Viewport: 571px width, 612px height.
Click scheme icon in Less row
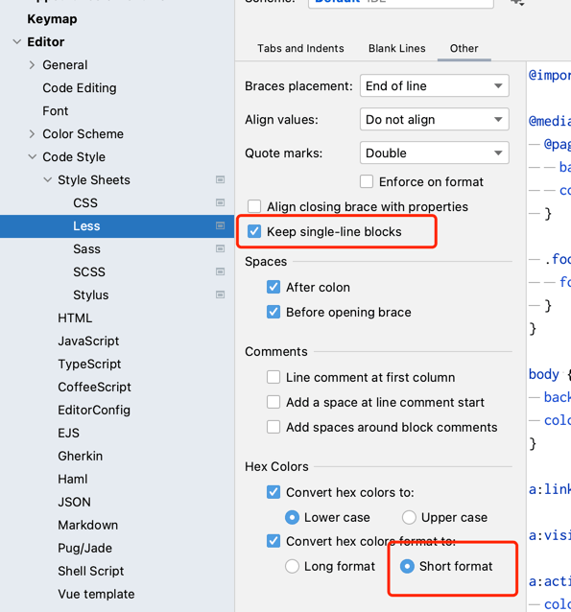(221, 225)
